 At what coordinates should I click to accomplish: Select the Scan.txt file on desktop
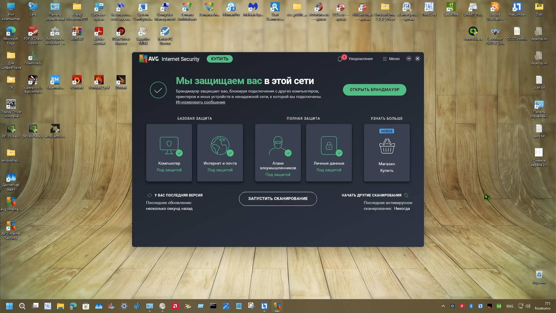[x=539, y=82]
